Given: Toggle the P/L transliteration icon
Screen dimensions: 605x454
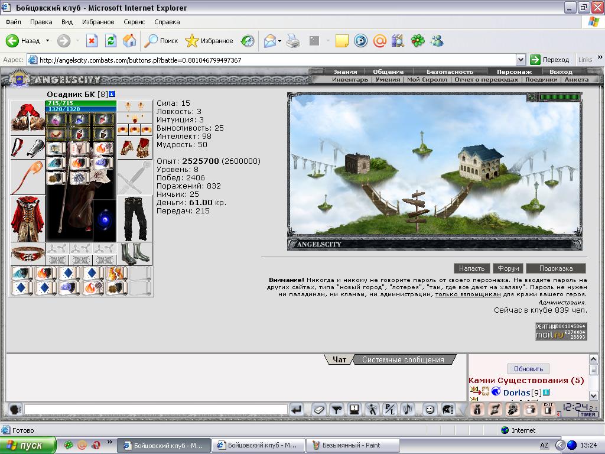Looking at the screenshot, I should coord(390,409).
